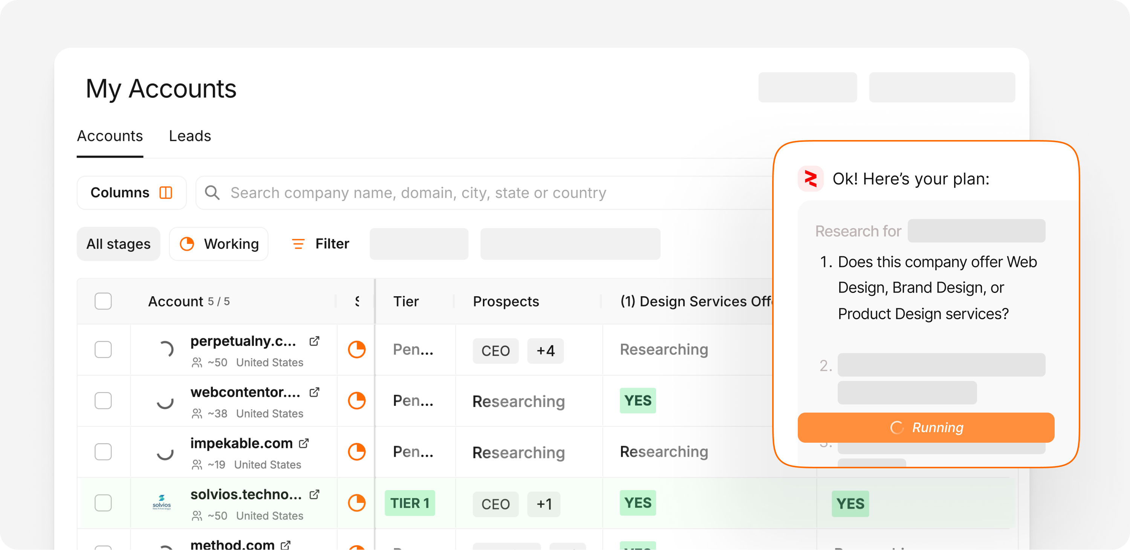This screenshot has height=550, width=1130.
Task: Open the Filter options
Action: pyautogui.click(x=321, y=244)
